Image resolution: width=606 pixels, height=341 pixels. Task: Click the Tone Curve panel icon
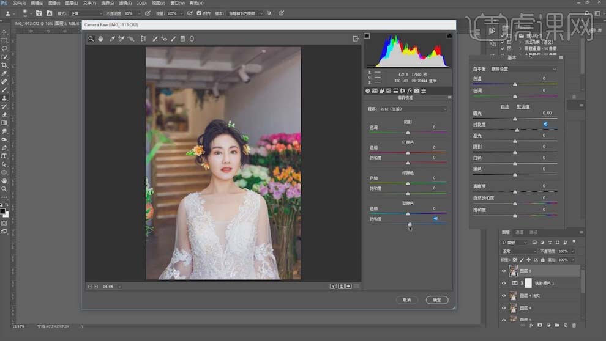[375, 91]
